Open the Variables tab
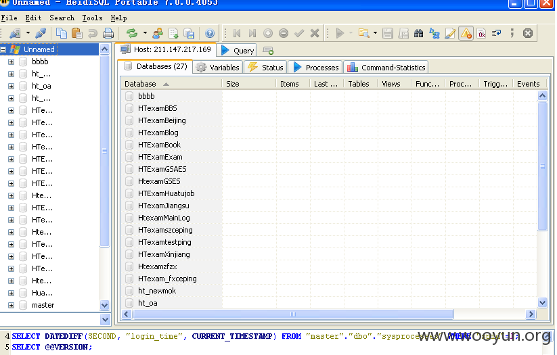Image resolution: width=557 pixels, height=355 pixels. (218, 68)
